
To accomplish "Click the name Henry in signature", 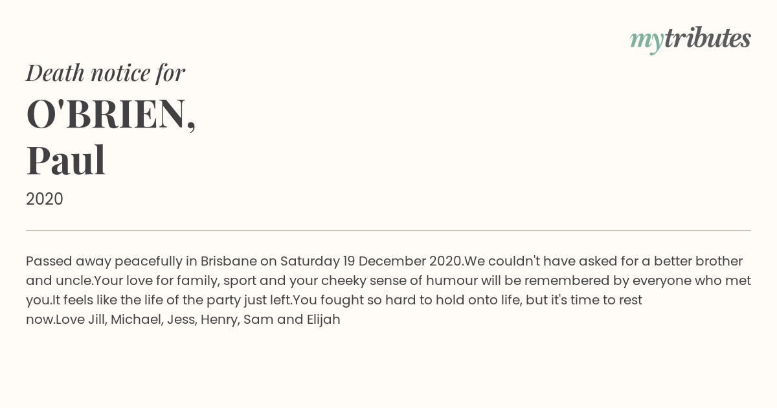I will [x=220, y=320].
